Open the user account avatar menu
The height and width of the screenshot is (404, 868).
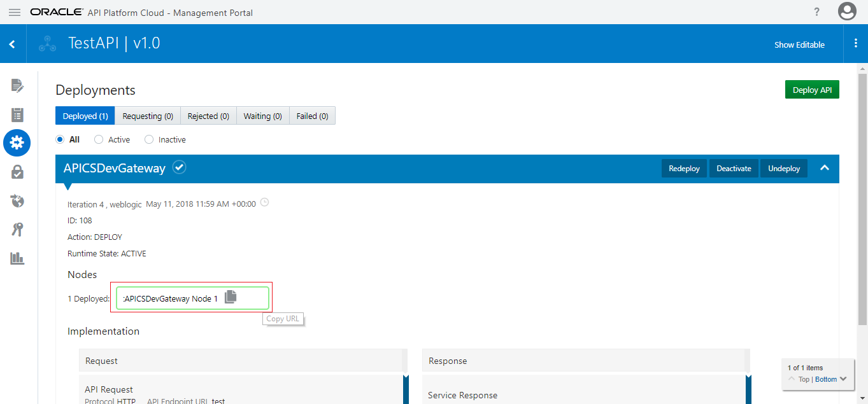pyautogui.click(x=848, y=11)
